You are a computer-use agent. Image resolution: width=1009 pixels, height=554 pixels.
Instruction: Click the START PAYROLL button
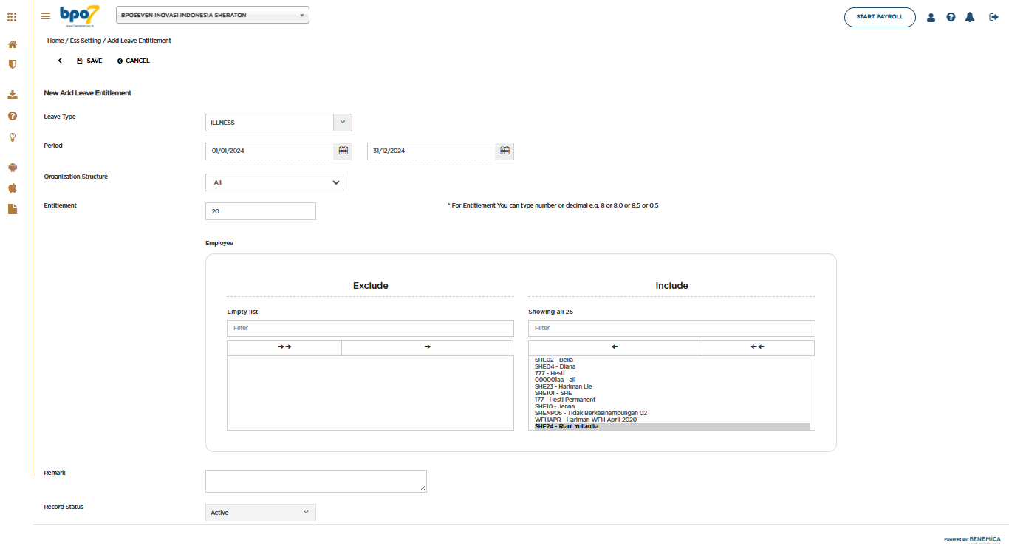click(880, 17)
